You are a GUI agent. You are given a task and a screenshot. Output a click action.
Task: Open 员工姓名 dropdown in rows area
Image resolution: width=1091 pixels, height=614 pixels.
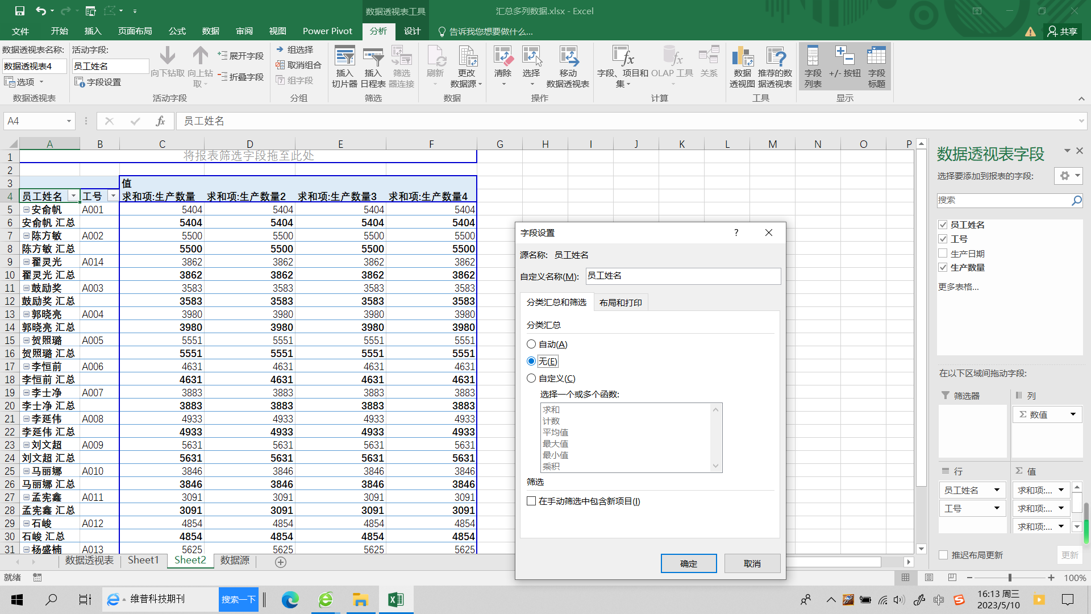click(x=997, y=490)
